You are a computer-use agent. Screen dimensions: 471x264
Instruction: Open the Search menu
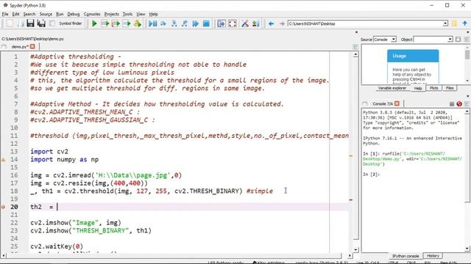click(x=29, y=14)
